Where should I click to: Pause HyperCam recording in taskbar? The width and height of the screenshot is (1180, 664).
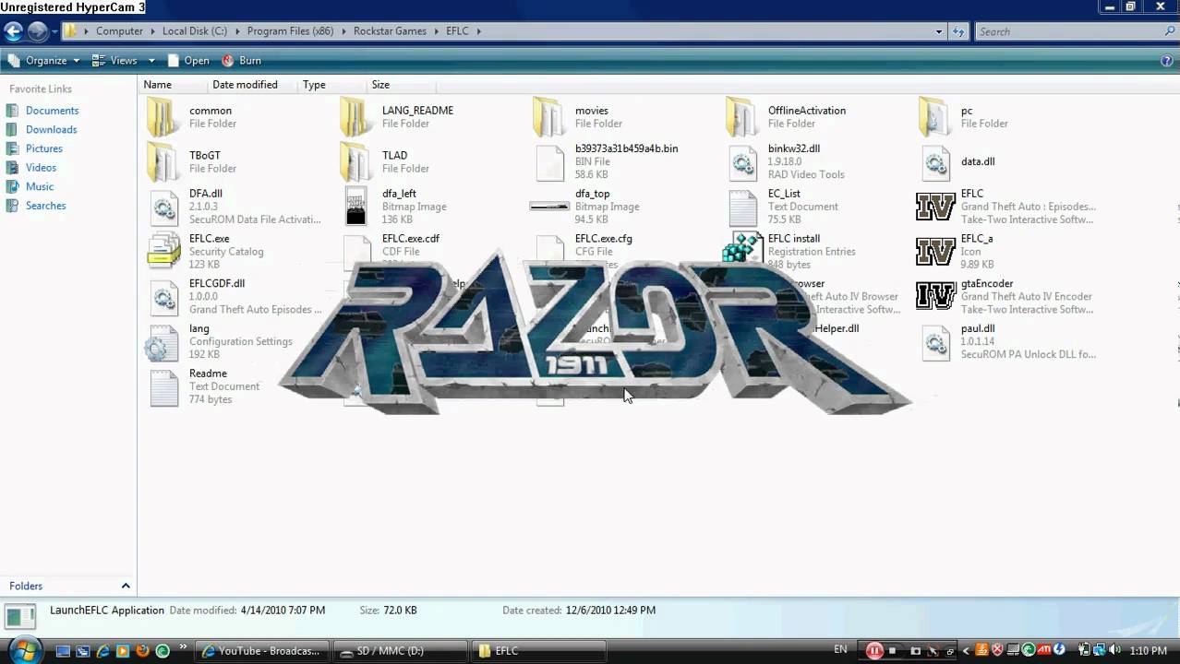tap(874, 651)
